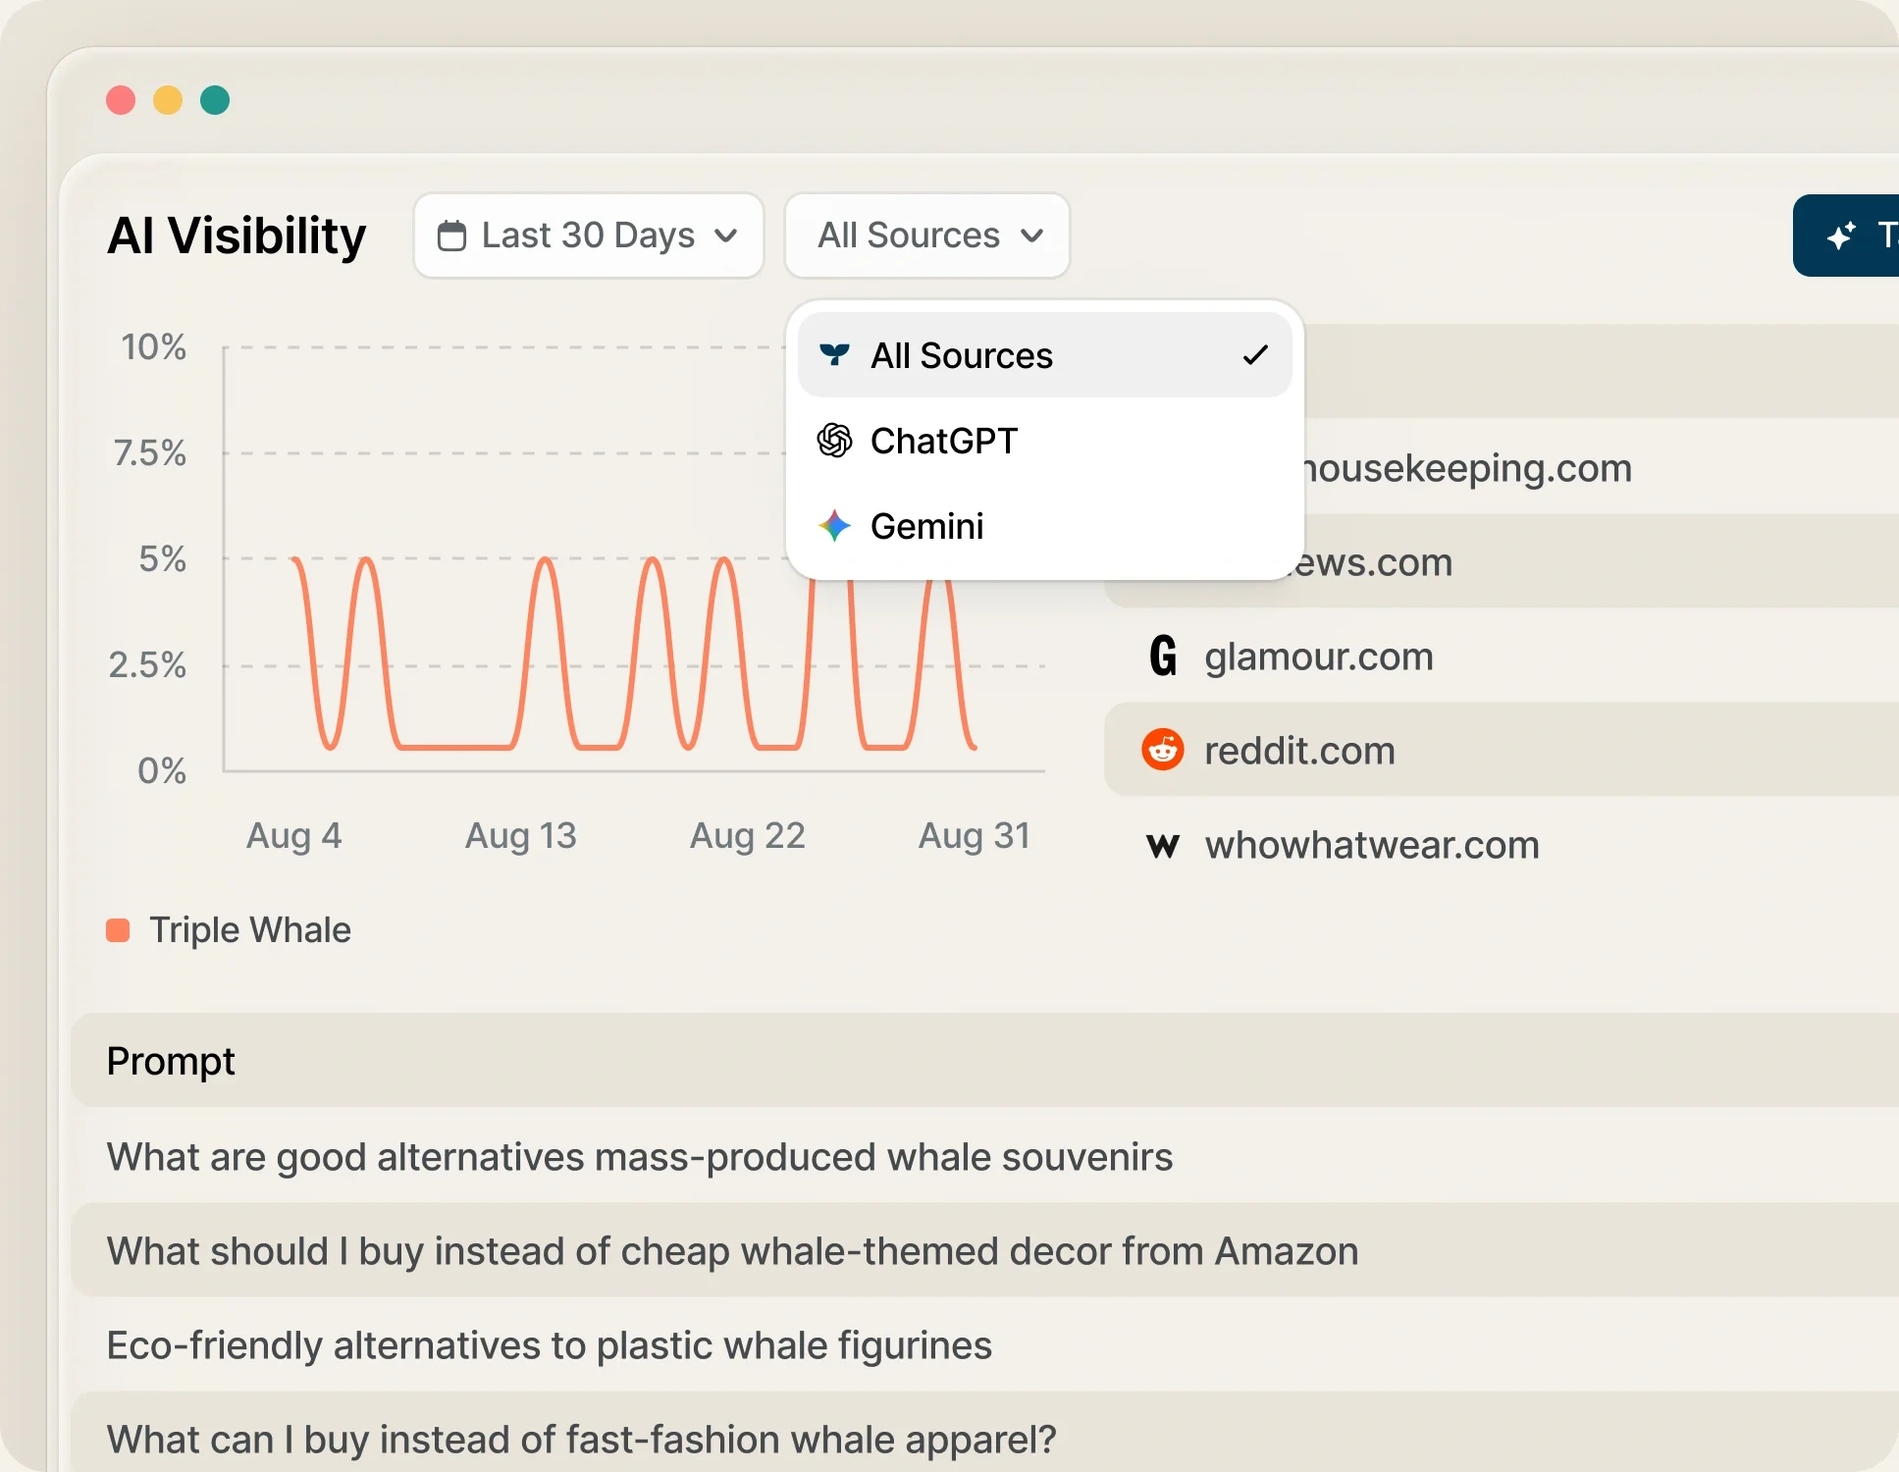Choose ChatGPT from the sources menu
1899x1472 pixels.
point(1045,441)
